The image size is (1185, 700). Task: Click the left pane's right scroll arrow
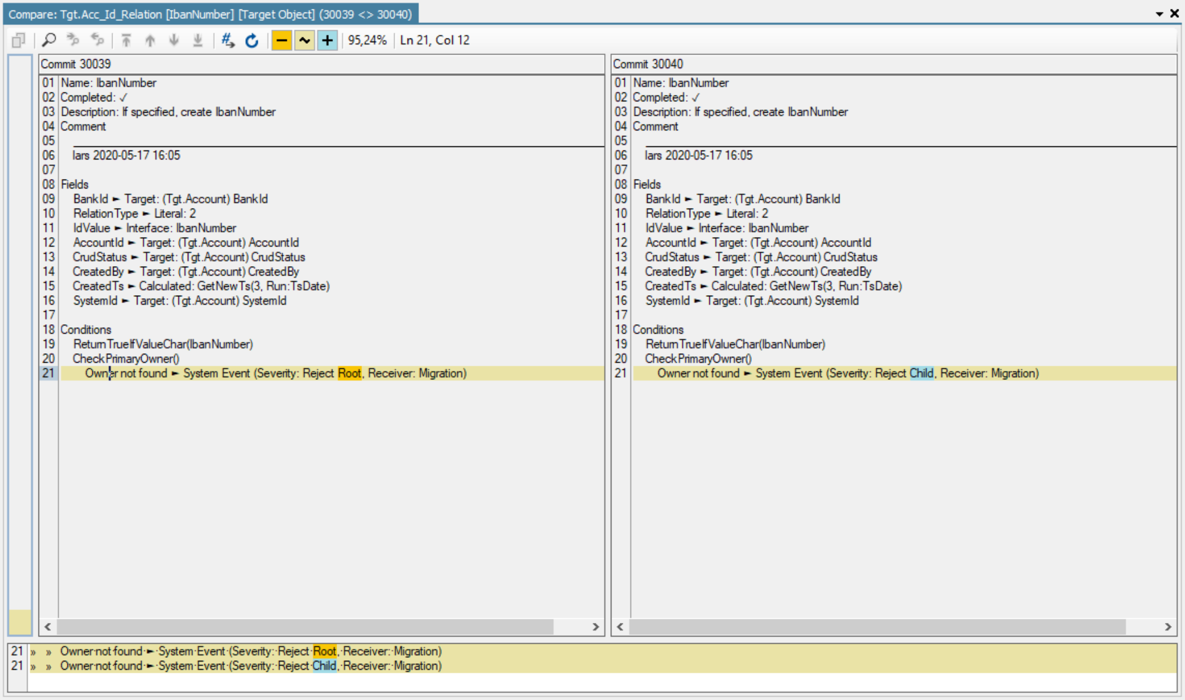click(x=595, y=627)
